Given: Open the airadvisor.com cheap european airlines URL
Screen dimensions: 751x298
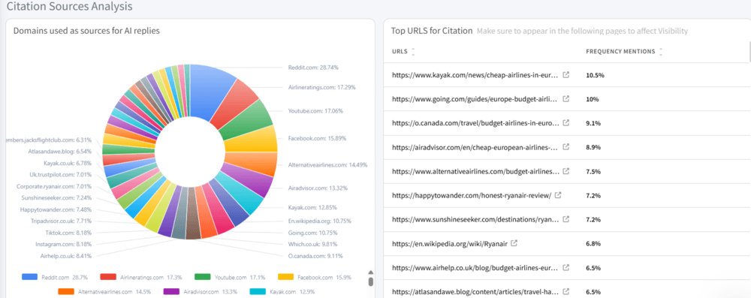Looking at the screenshot, I should pos(475,147).
